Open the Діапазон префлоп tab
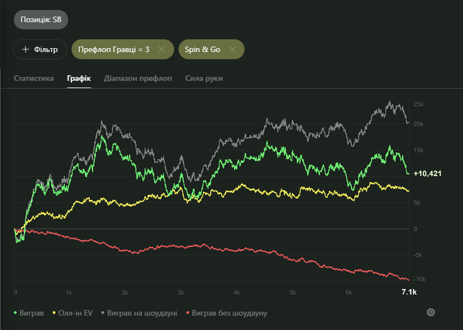 tap(138, 79)
